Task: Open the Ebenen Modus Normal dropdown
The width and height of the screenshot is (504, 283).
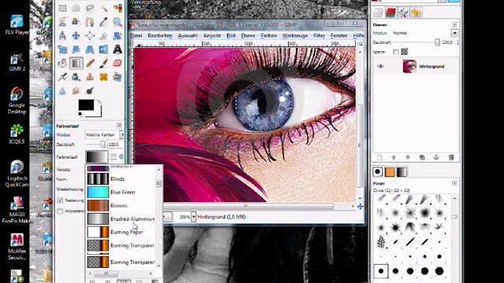Action: pyautogui.click(x=454, y=33)
